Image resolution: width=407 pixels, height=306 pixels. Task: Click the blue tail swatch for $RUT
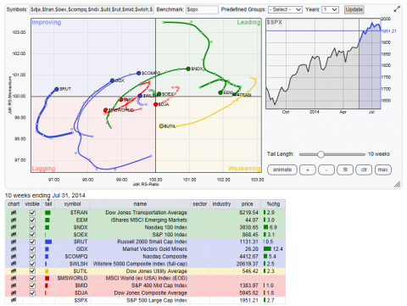point(48,242)
